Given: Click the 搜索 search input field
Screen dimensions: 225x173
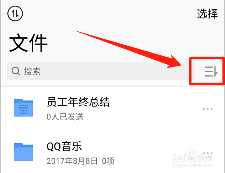Looking at the screenshot, I should tap(101, 71).
